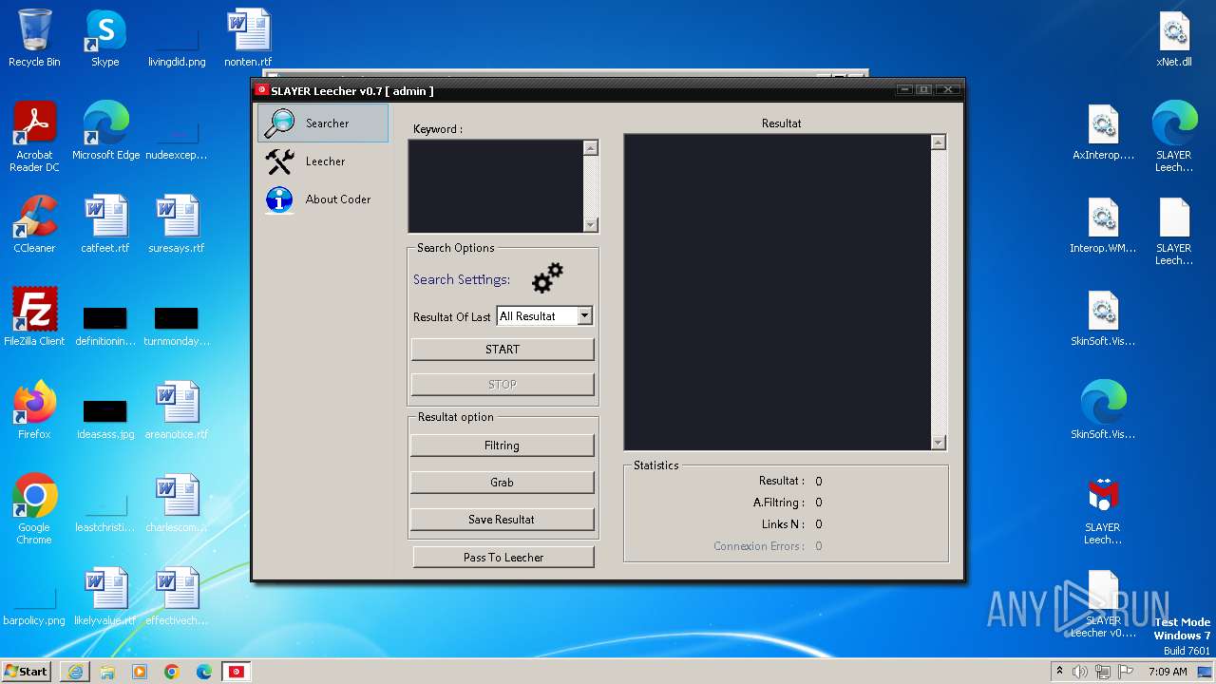Open the Windows Start menu

pyautogui.click(x=26, y=671)
